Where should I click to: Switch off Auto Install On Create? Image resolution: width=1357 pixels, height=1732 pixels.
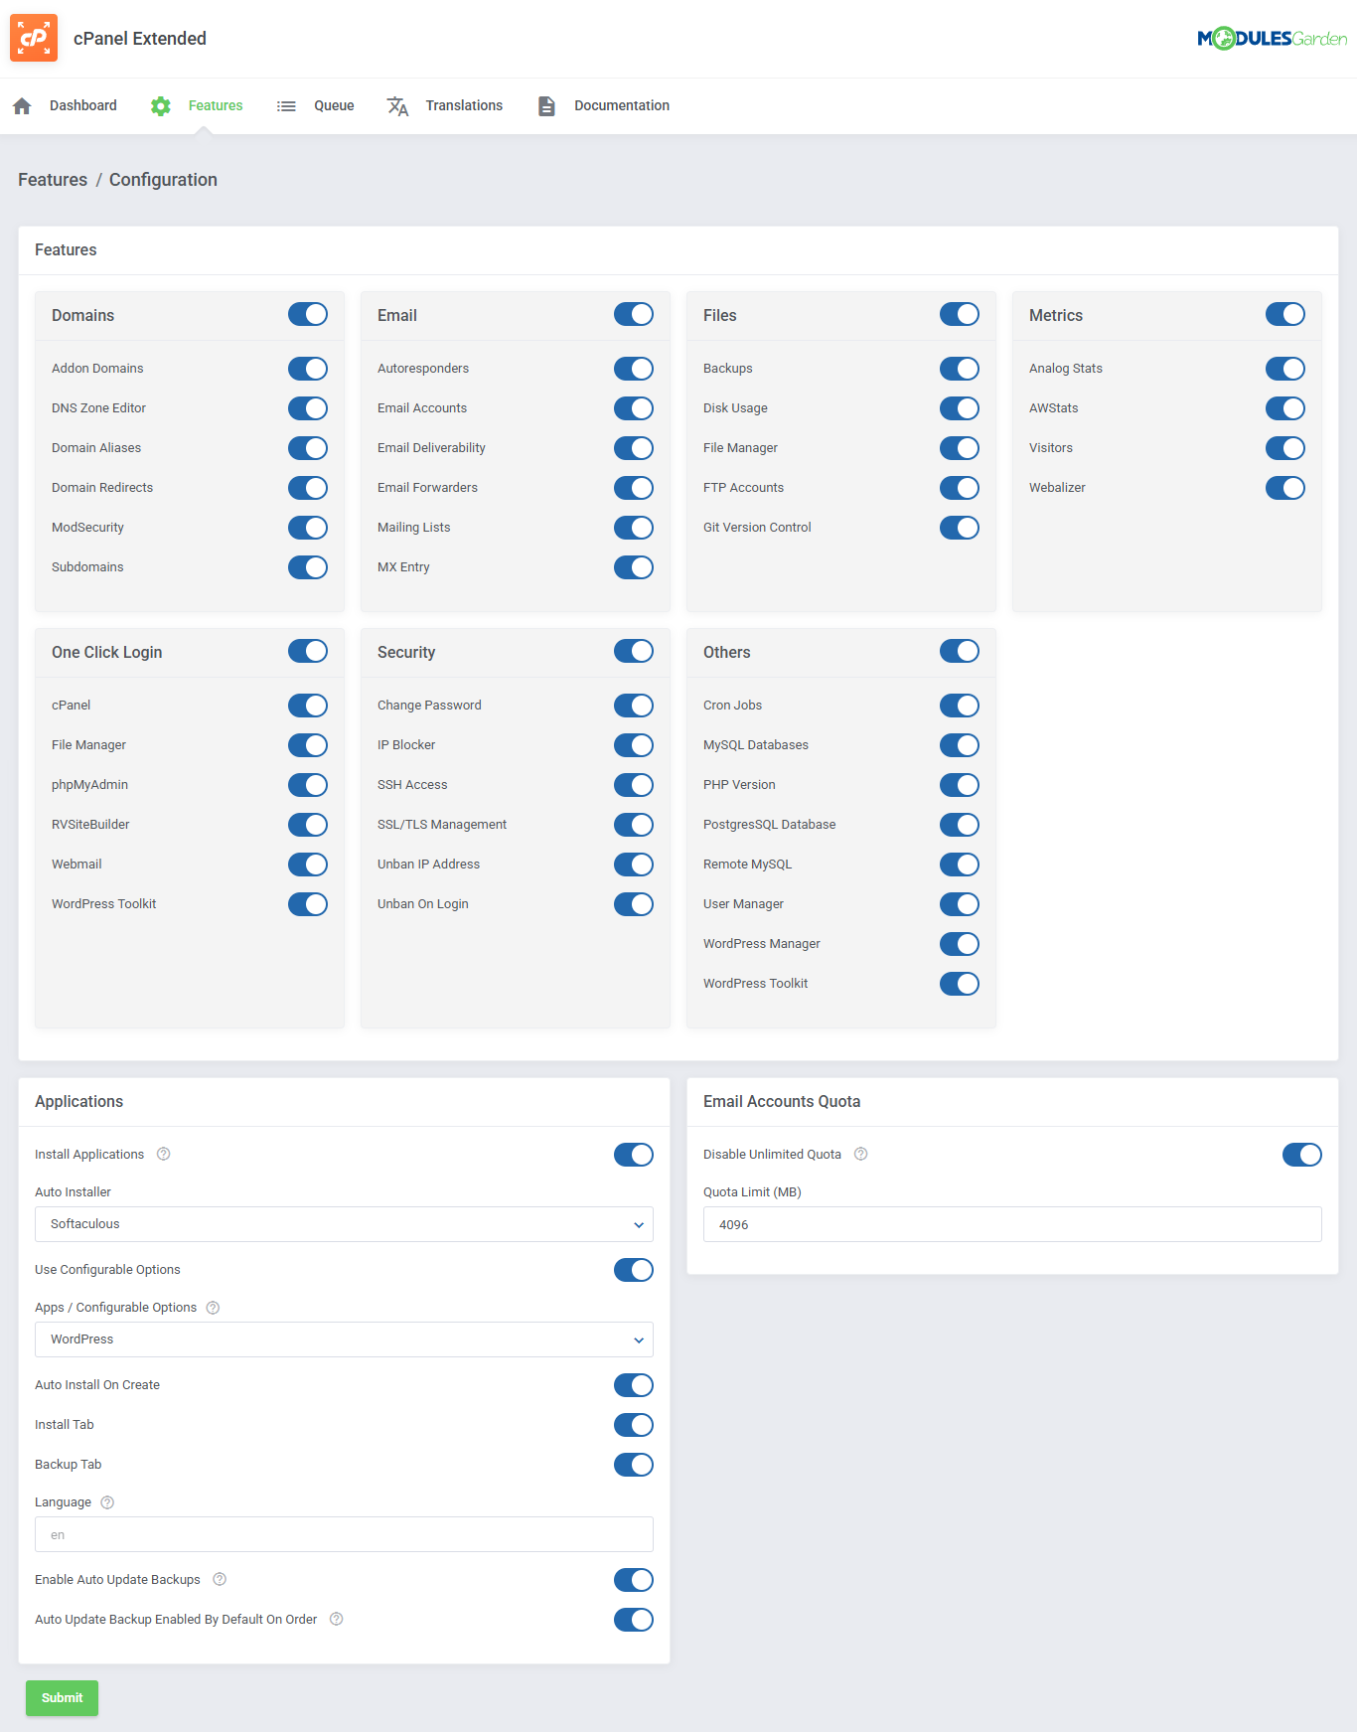[x=633, y=1385]
